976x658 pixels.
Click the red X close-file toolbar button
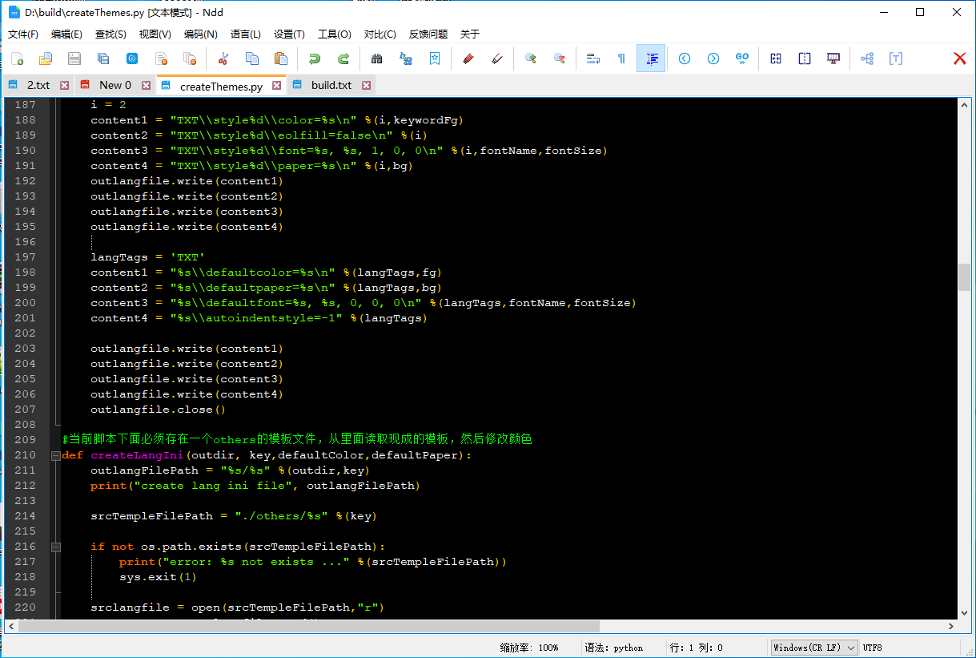click(959, 59)
